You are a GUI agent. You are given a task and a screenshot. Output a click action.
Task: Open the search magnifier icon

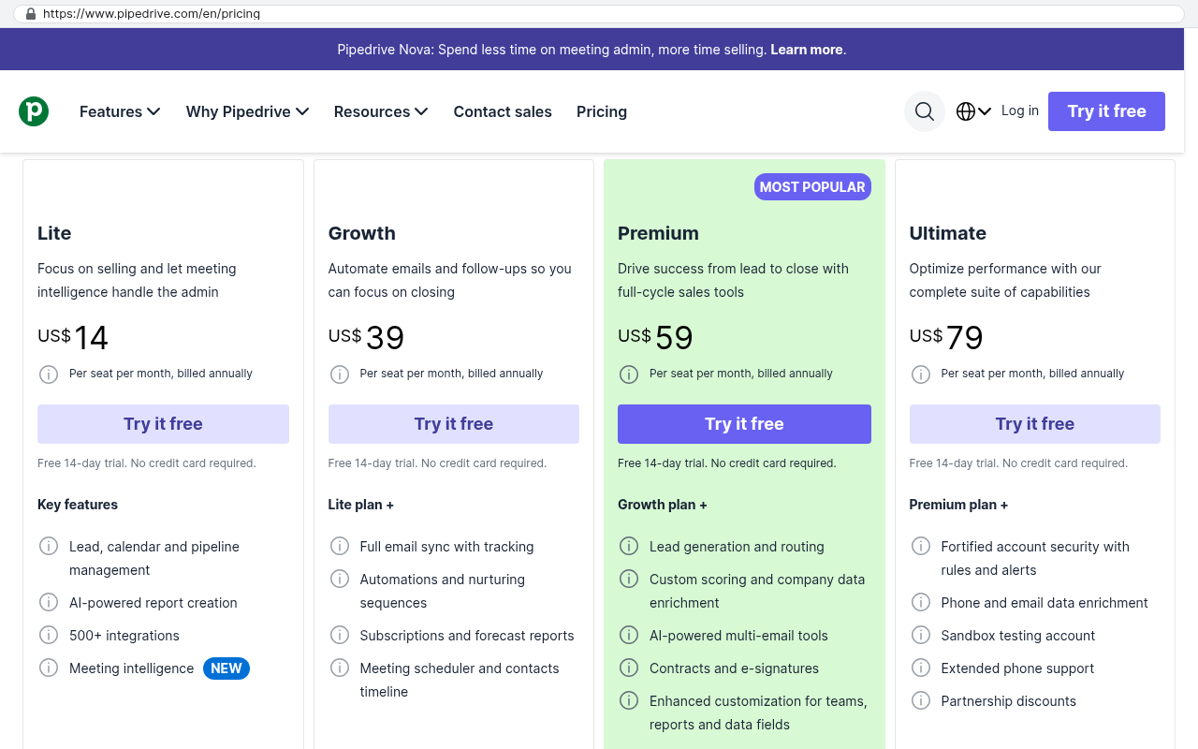925,111
